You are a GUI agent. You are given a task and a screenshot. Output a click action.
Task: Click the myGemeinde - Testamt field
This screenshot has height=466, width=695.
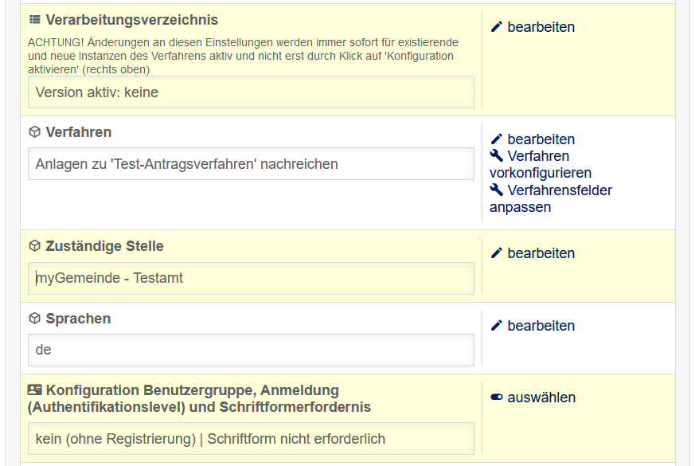coord(251,278)
